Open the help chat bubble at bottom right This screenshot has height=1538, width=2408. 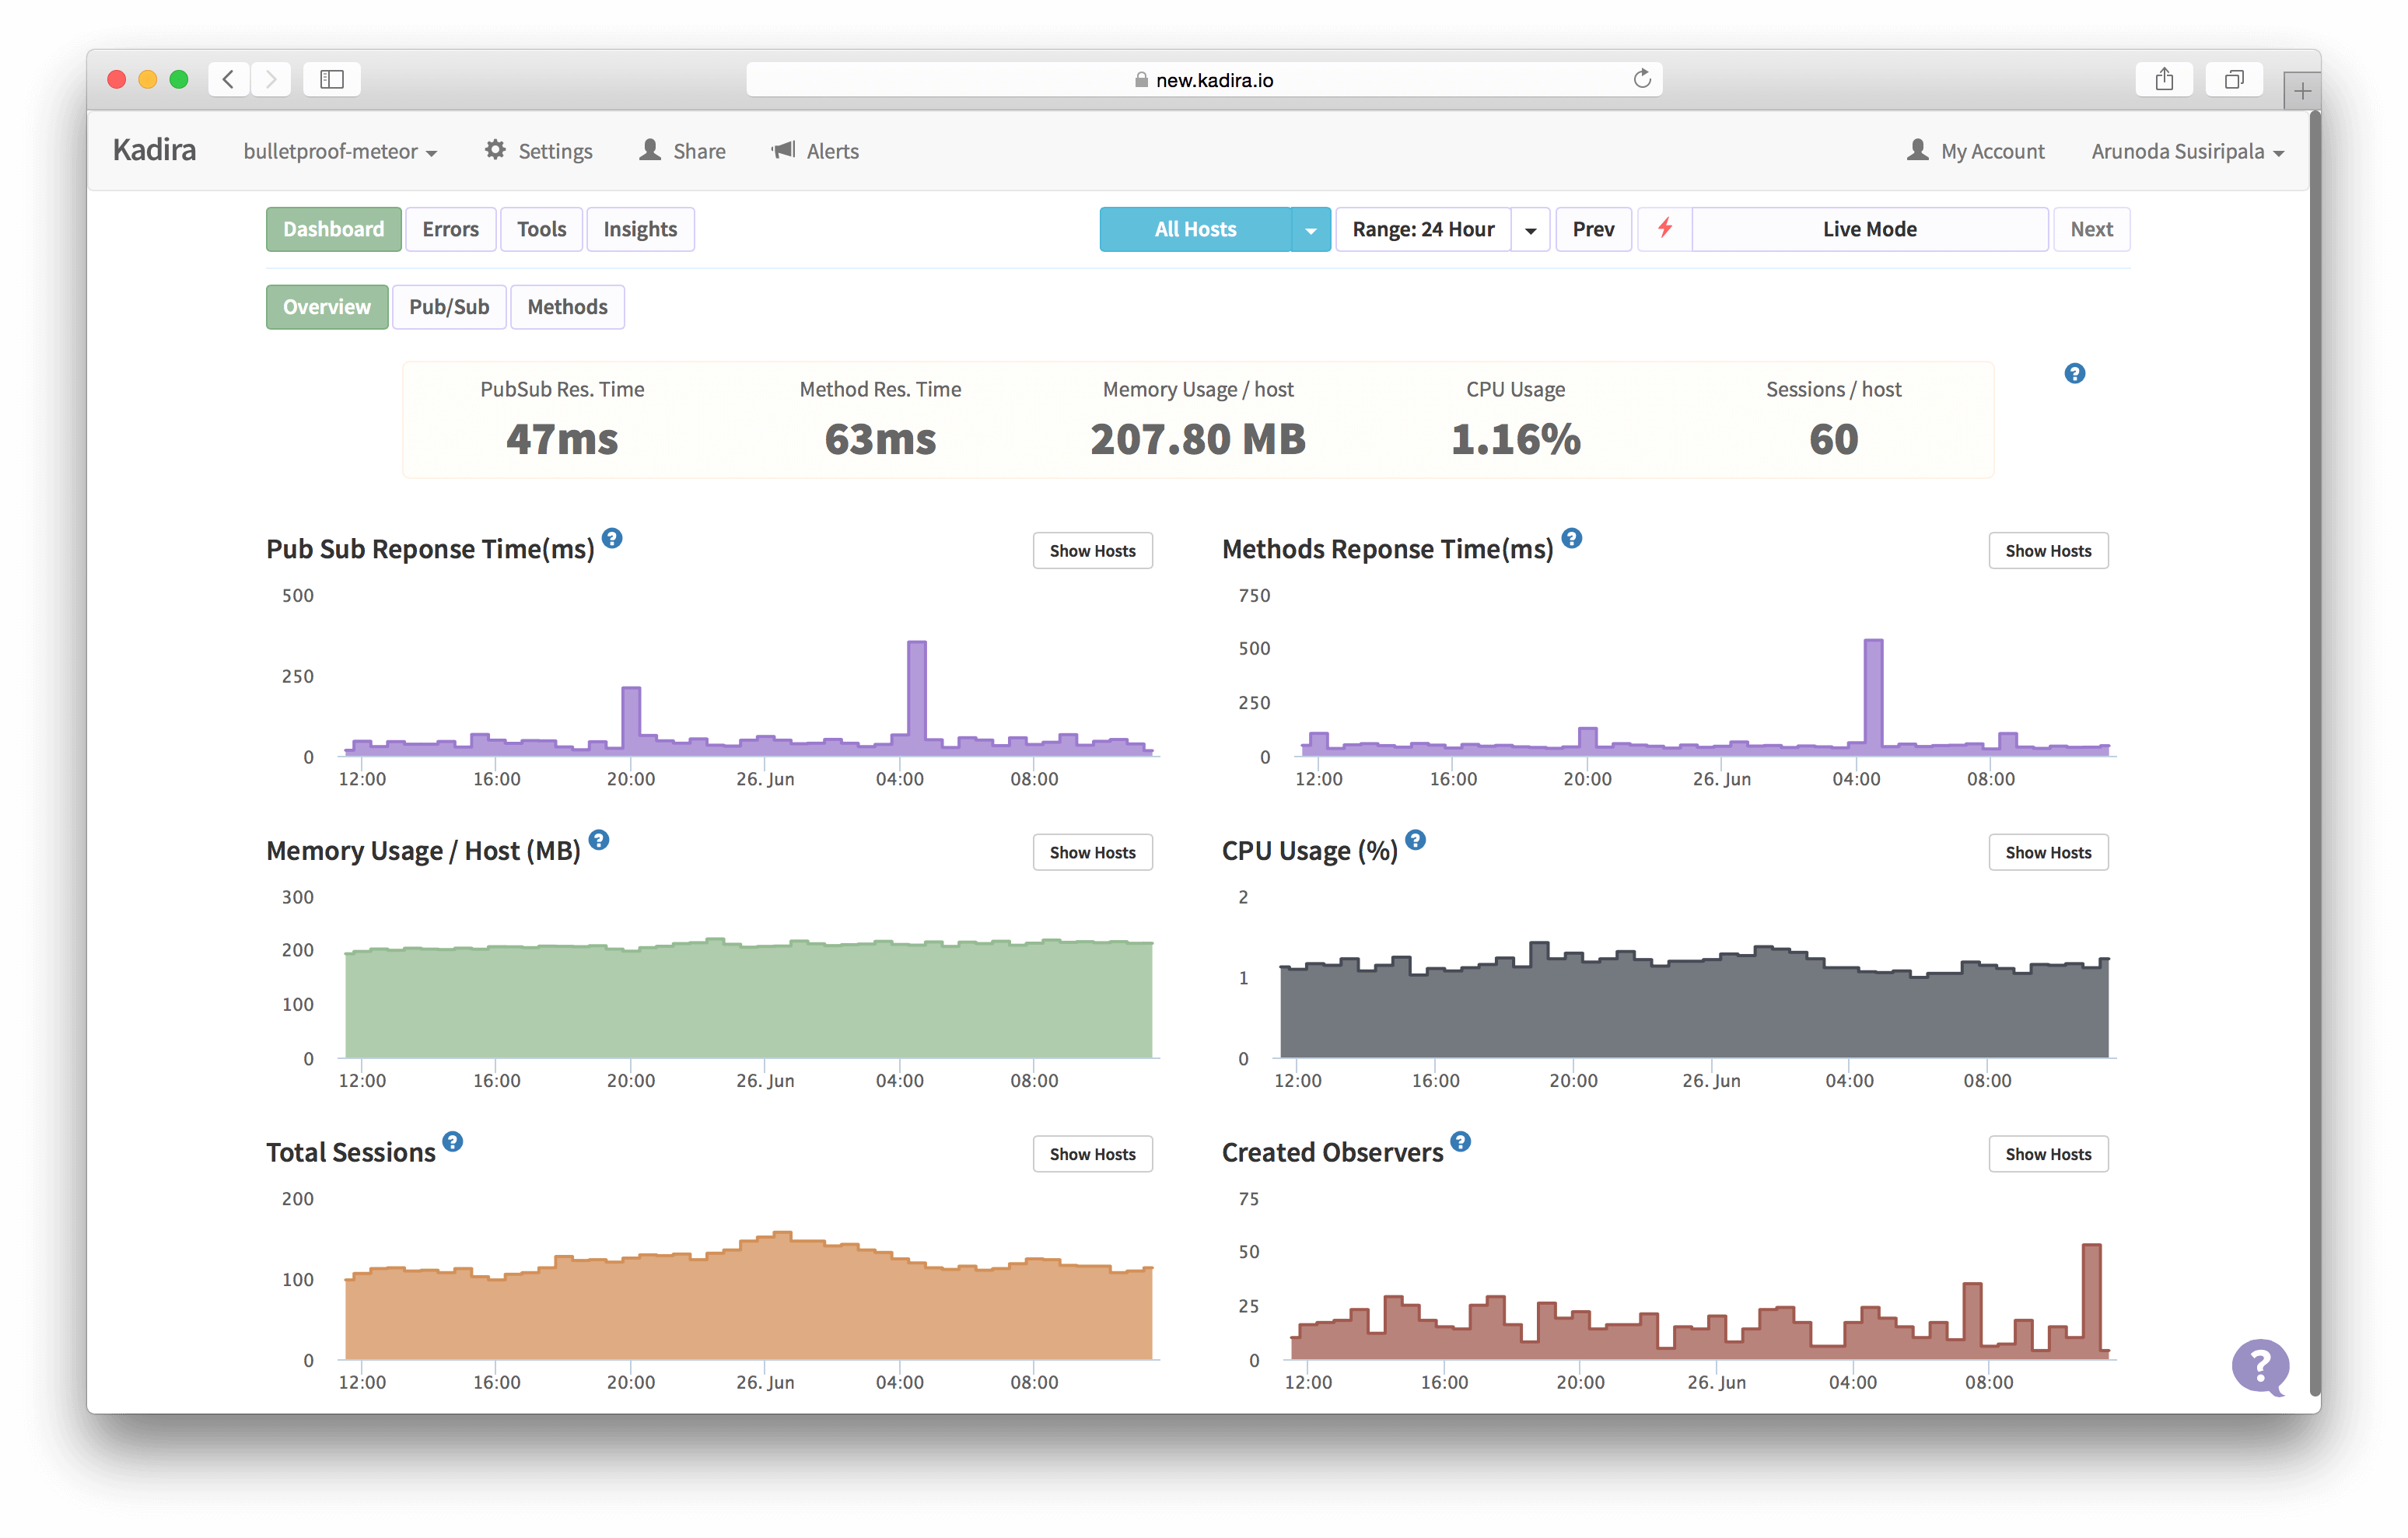point(2261,1365)
